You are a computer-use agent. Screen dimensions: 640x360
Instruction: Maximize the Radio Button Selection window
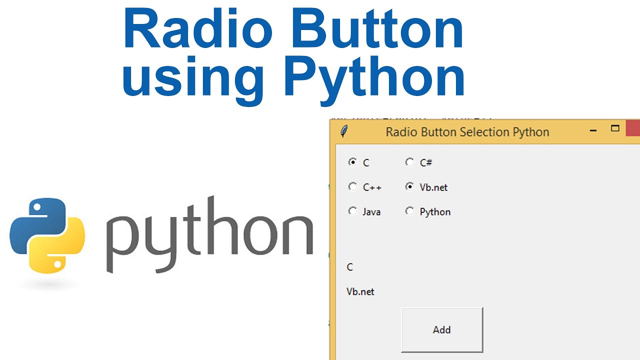click(615, 129)
